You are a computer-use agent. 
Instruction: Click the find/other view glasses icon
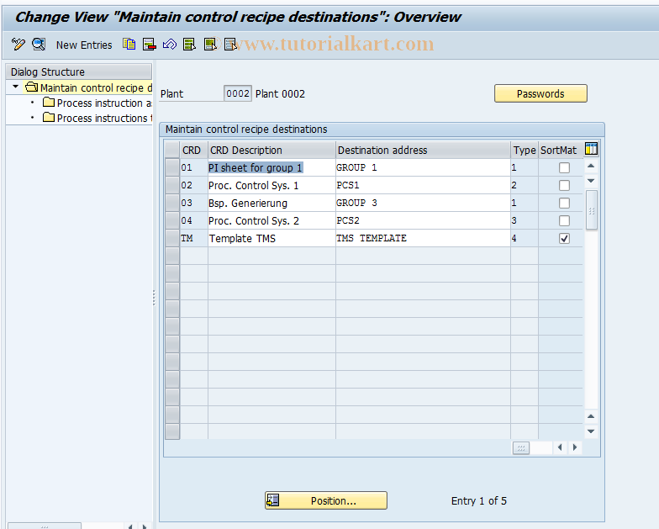pyautogui.click(x=39, y=44)
